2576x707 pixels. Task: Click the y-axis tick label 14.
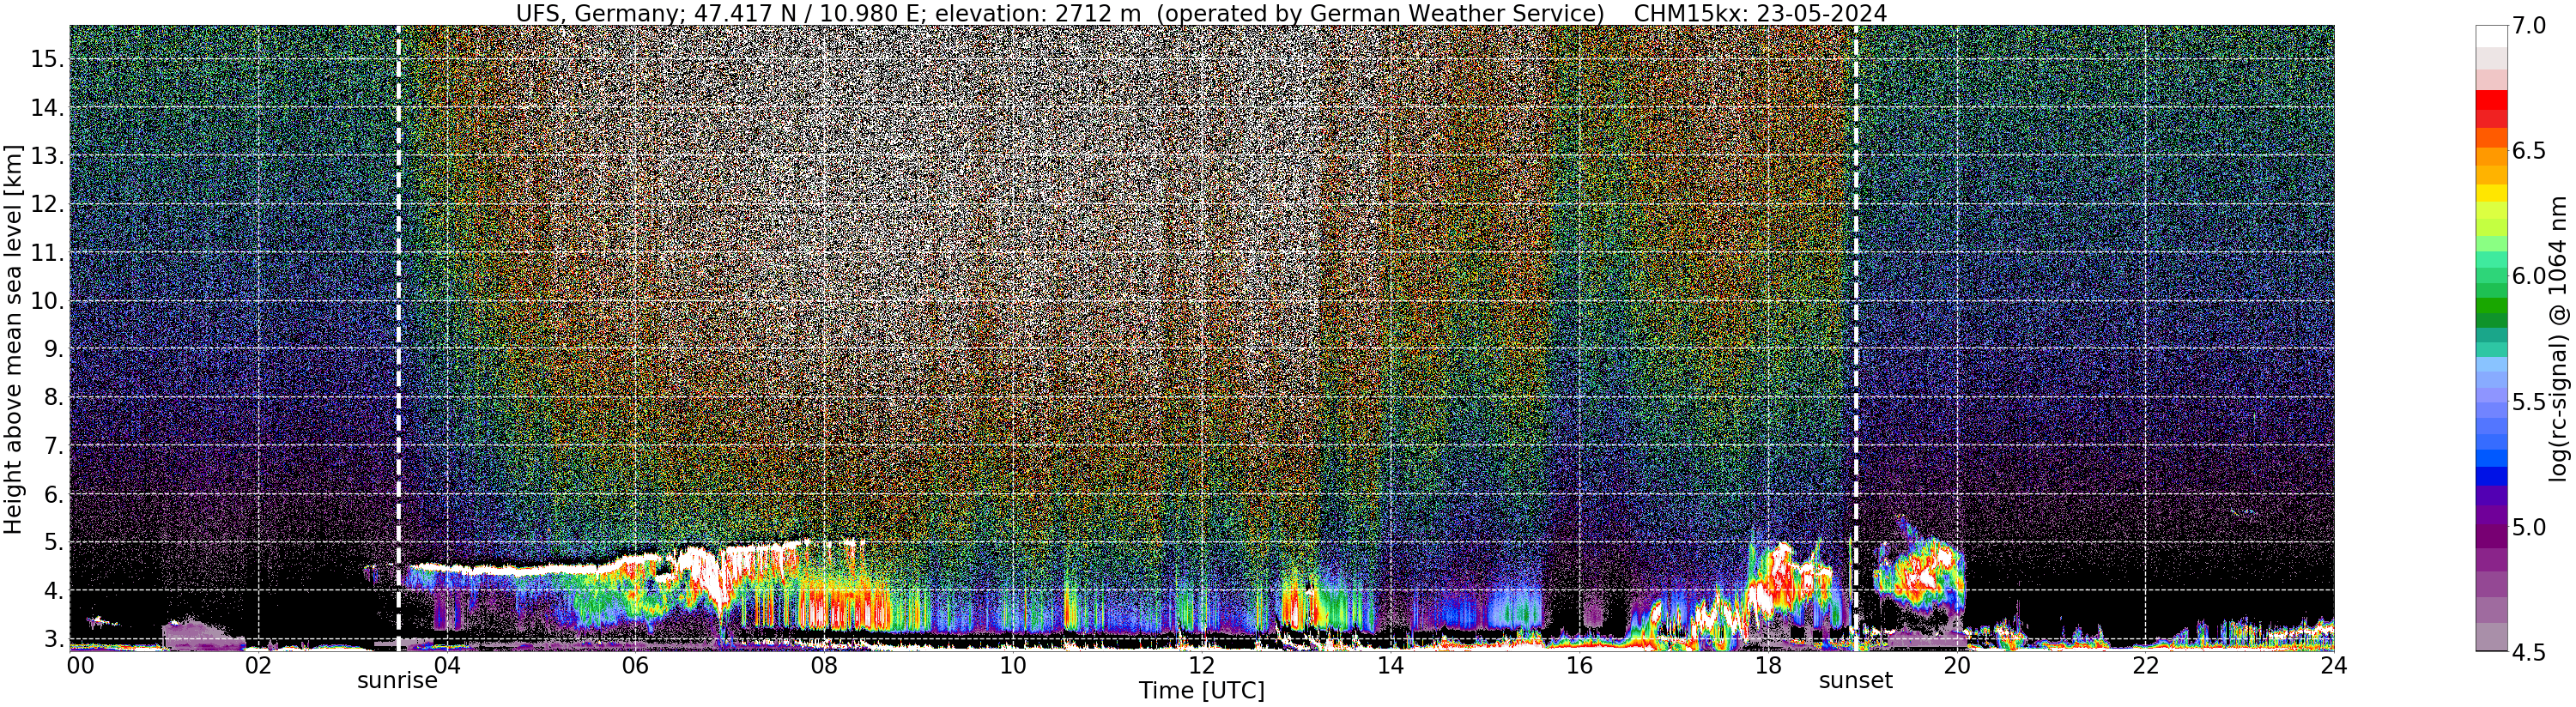(48, 108)
